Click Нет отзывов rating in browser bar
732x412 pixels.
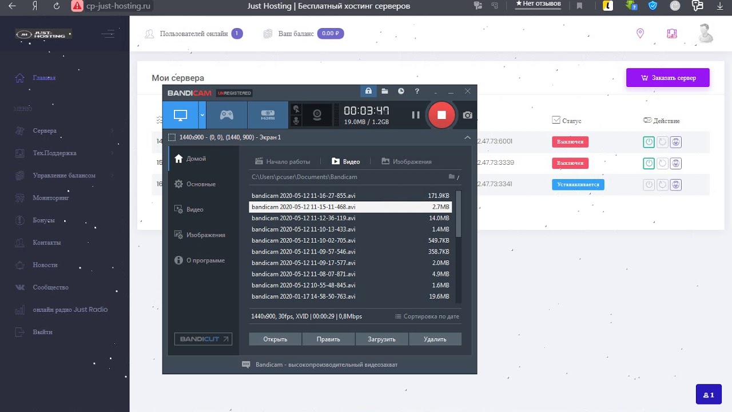pyautogui.click(x=538, y=3)
